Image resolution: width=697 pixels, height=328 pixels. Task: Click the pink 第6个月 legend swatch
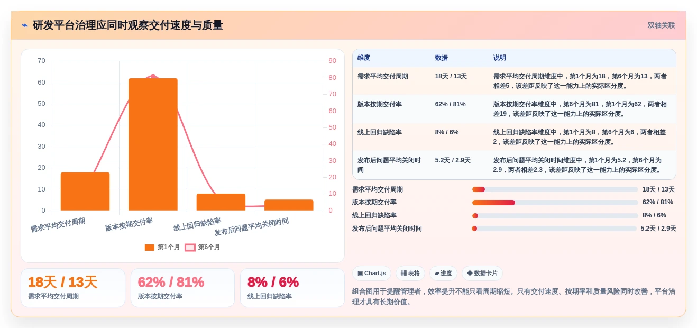(190, 247)
